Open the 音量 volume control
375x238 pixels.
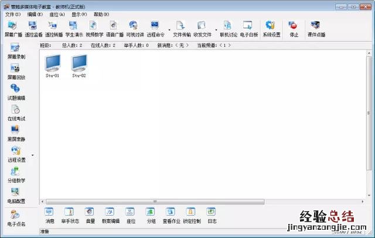pos(90,216)
